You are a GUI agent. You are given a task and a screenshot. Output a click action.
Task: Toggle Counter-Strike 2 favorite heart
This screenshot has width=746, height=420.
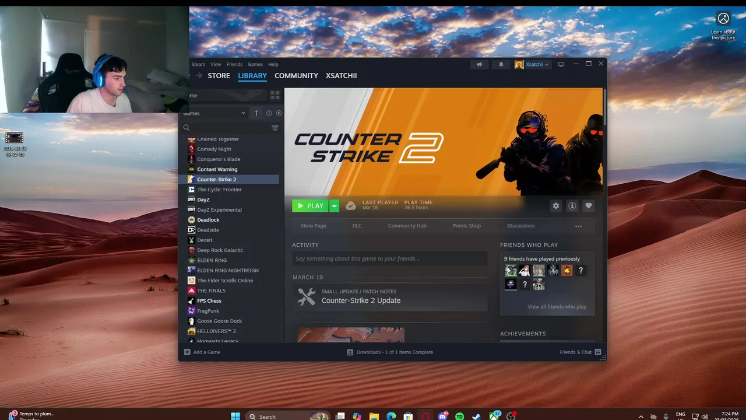[589, 206]
